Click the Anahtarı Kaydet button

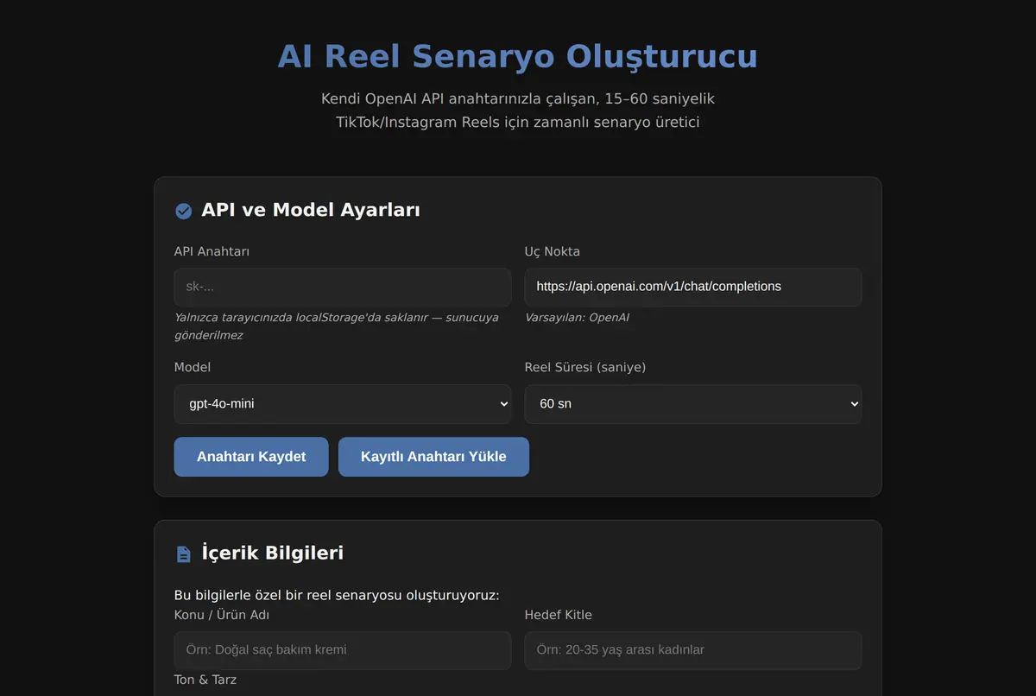click(251, 457)
